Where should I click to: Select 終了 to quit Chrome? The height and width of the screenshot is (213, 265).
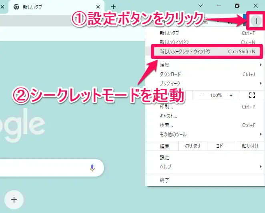point(205,180)
